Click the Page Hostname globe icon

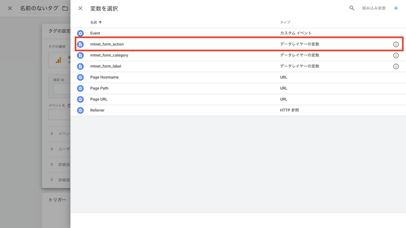(x=80, y=77)
